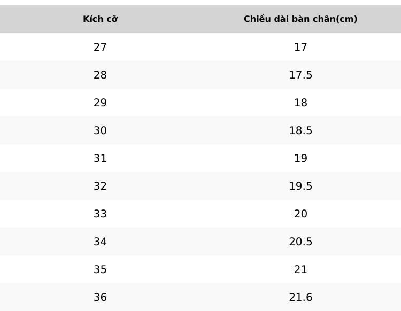Click the 17.5 foot length value

pos(300,75)
